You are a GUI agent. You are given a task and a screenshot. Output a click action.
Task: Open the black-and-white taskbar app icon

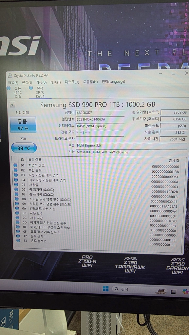(173, 291)
